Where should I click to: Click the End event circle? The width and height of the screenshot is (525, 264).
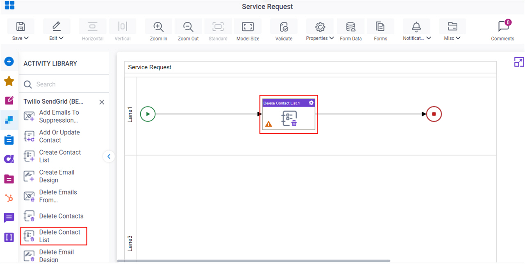click(x=434, y=114)
